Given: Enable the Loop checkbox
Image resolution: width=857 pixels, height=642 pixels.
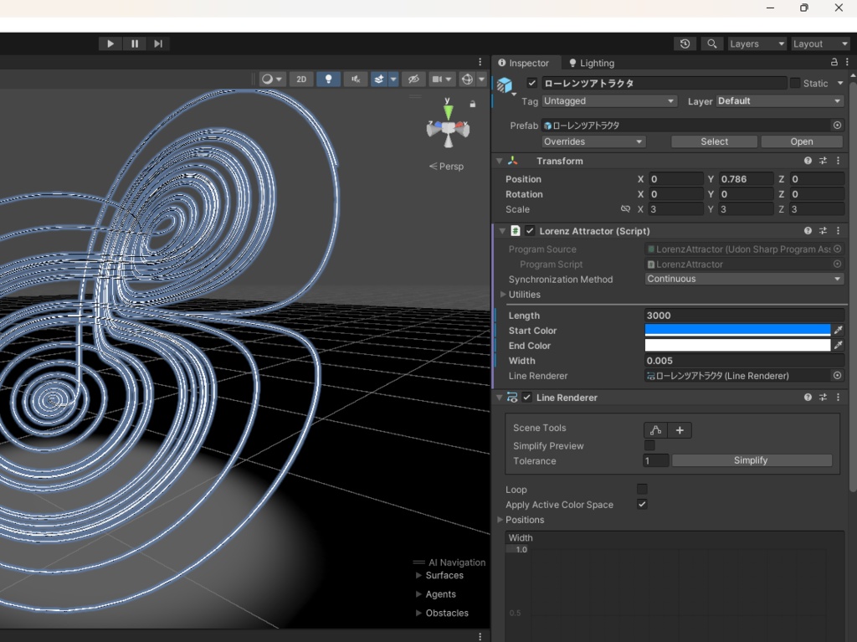Looking at the screenshot, I should tap(642, 490).
